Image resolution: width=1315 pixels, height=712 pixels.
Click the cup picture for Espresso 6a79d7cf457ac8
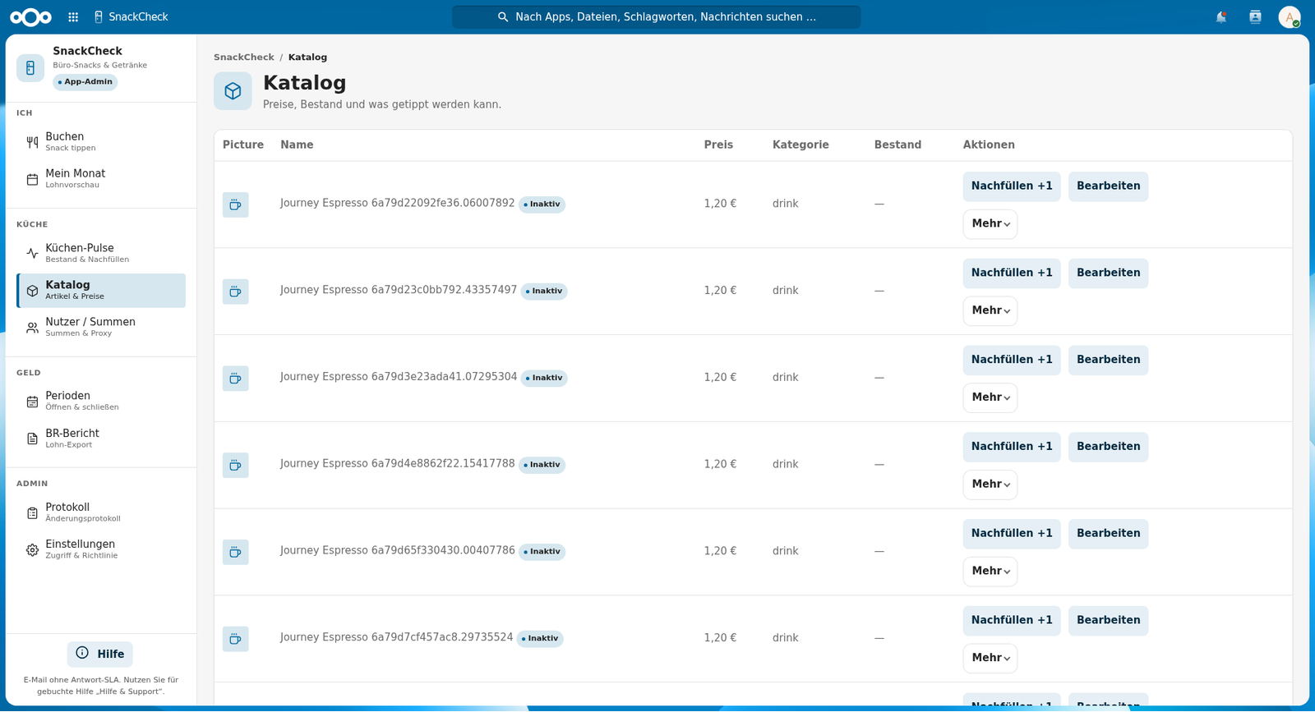point(236,639)
